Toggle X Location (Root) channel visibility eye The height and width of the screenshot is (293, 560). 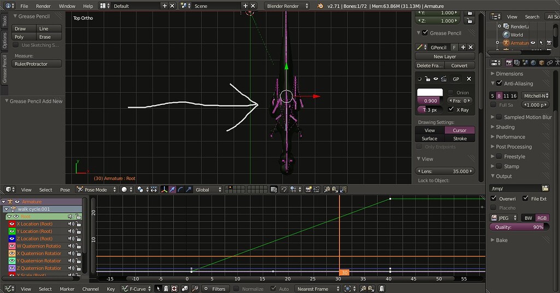[12, 224]
